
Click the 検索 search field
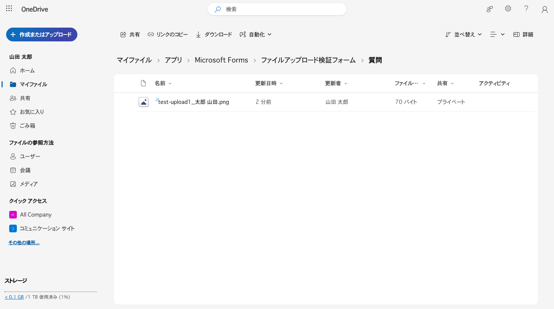pyautogui.click(x=277, y=9)
